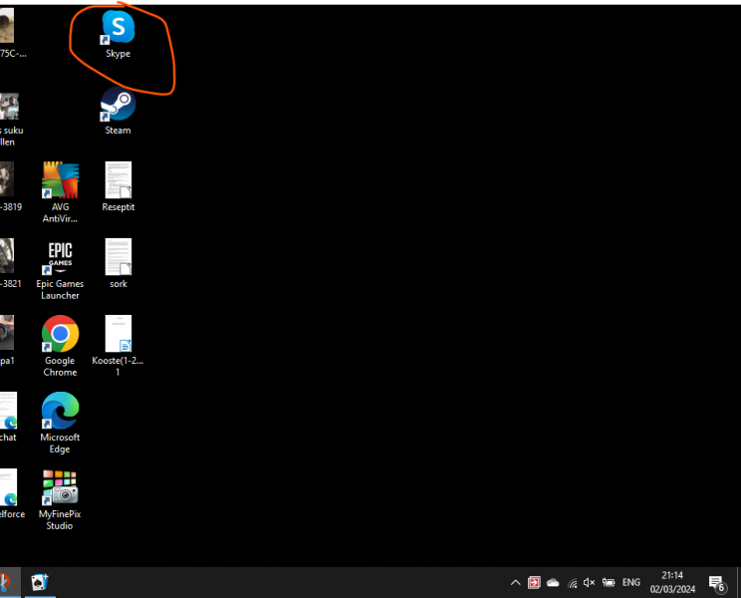
Task: Open the Wi-Fi network flyout
Action: pyautogui.click(x=572, y=582)
